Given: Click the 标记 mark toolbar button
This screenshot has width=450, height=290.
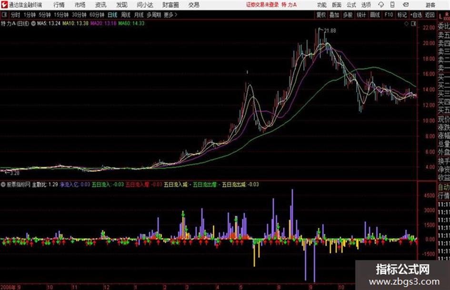Looking at the screenshot, I should pyautogui.click(x=402, y=15).
